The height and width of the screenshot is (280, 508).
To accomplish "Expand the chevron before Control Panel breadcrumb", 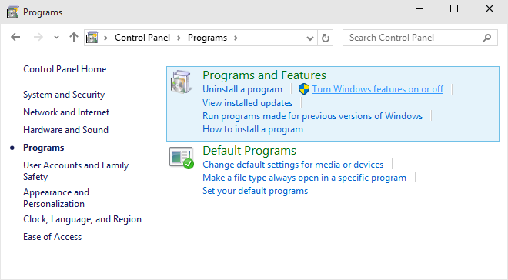I will pos(105,38).
